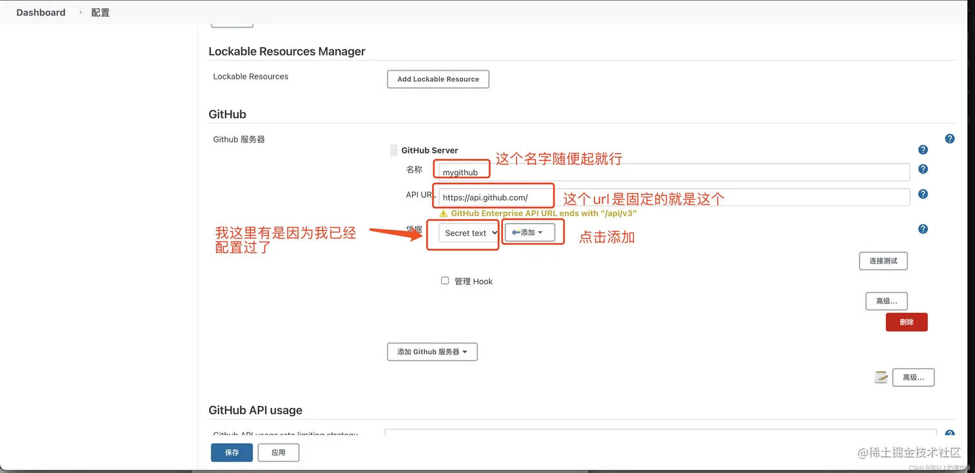Grab the GitHub Server drag handle icon
The image size is (975, 473).
(393, 150)
